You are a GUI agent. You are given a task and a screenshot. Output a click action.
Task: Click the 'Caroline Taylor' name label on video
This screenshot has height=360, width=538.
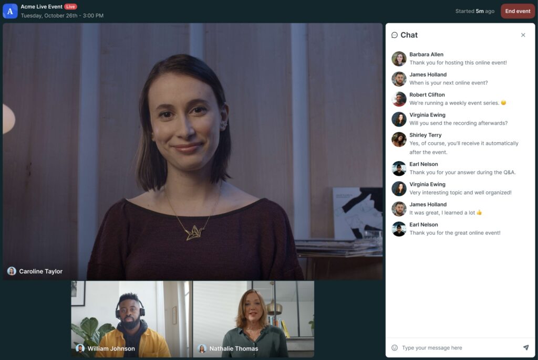click(x=41, y=271)
